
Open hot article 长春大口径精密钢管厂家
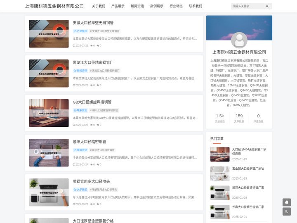(248, 207)
